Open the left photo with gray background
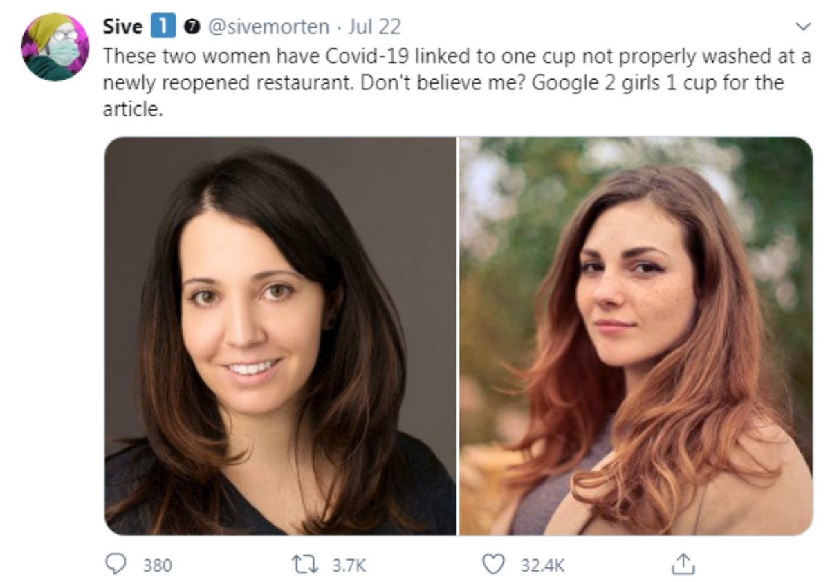The image size is (830, 582). coord(280,336)
